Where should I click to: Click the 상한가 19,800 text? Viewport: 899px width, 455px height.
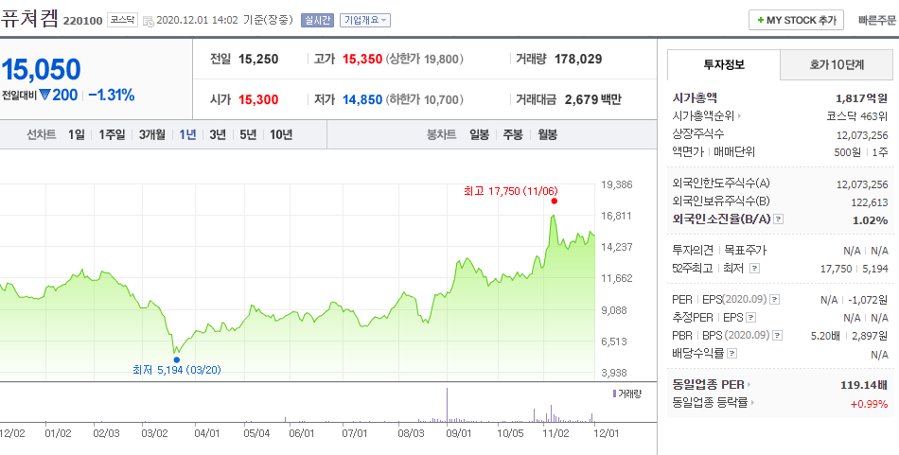click(x=424, y=59)
